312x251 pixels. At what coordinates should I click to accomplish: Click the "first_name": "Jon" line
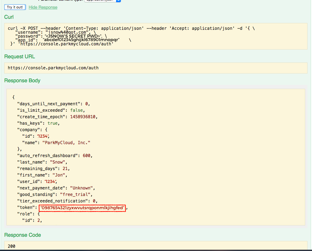pyautogui.click(x=42, y=175)
